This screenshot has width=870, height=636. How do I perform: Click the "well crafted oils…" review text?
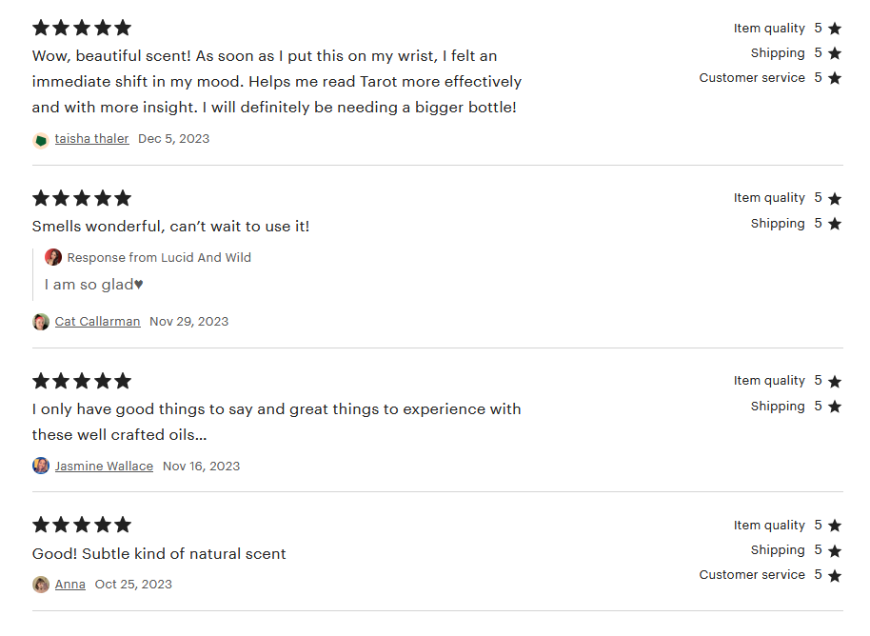click(119, 435)
